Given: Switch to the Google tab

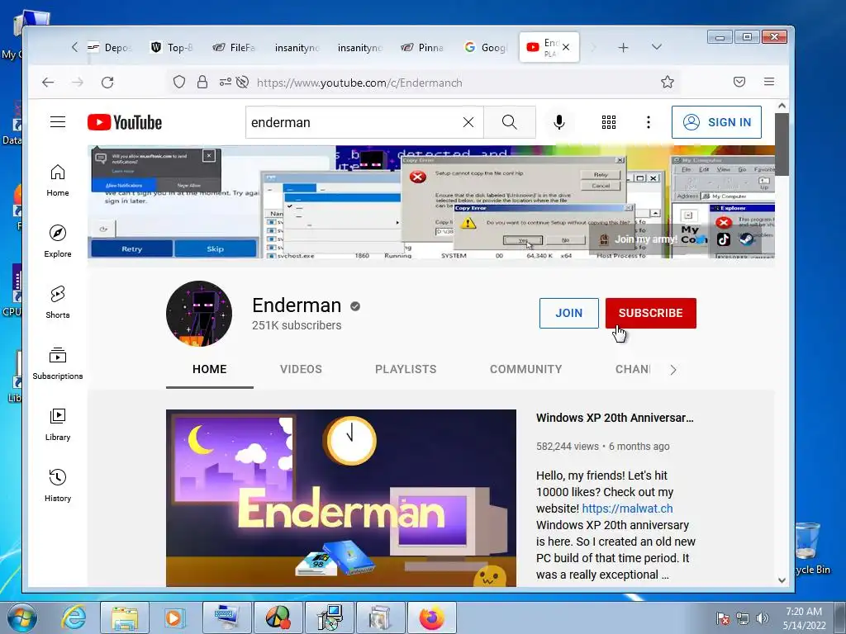Looking at the screenshot, I should (486, 47).
